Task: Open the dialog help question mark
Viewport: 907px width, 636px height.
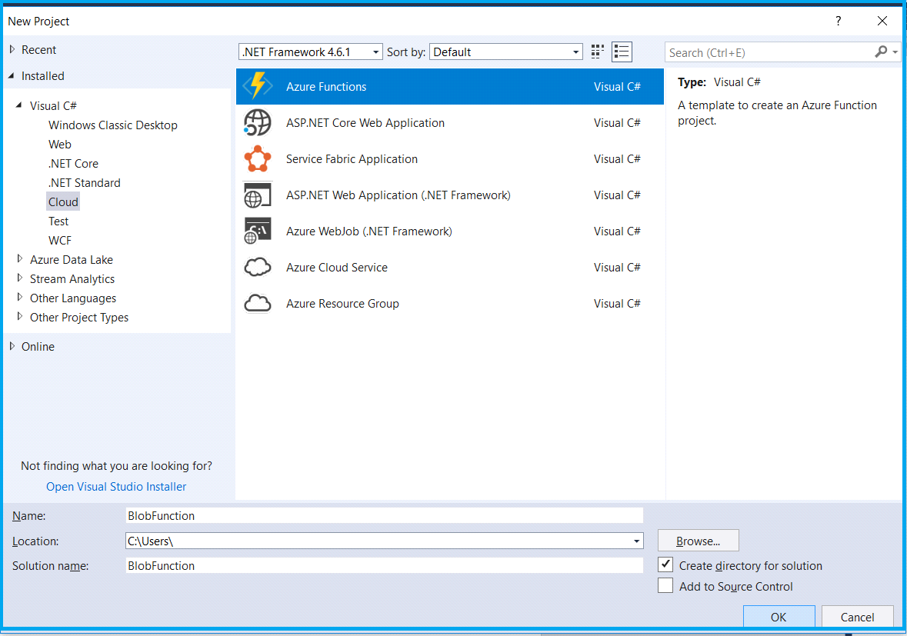Action: pyautogui.click(x=839, y=22)
